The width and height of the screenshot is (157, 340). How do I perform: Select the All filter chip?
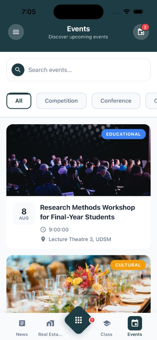(19, 101)
